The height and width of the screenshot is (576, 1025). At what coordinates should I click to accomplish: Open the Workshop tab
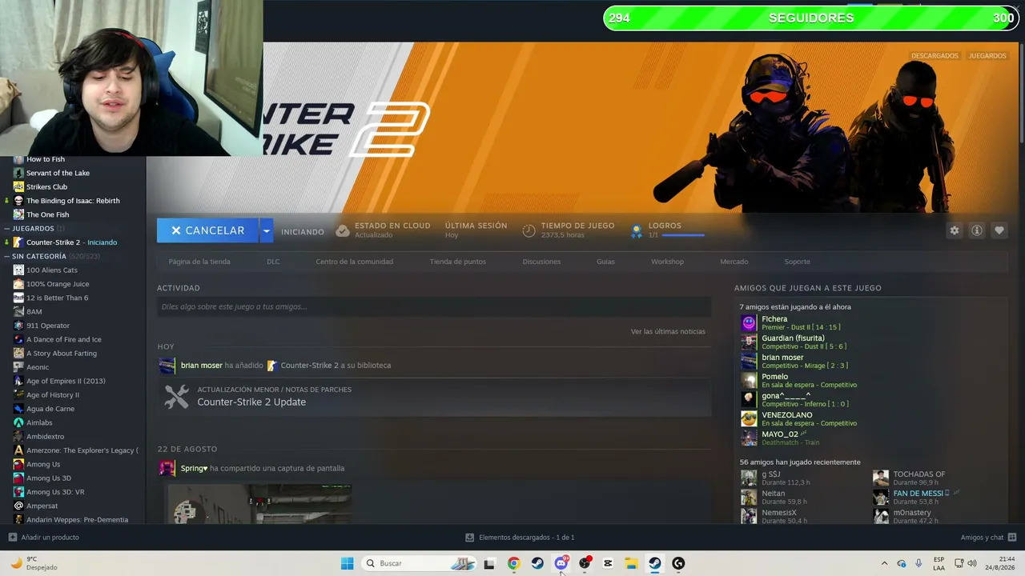click(x=667, y=262)
